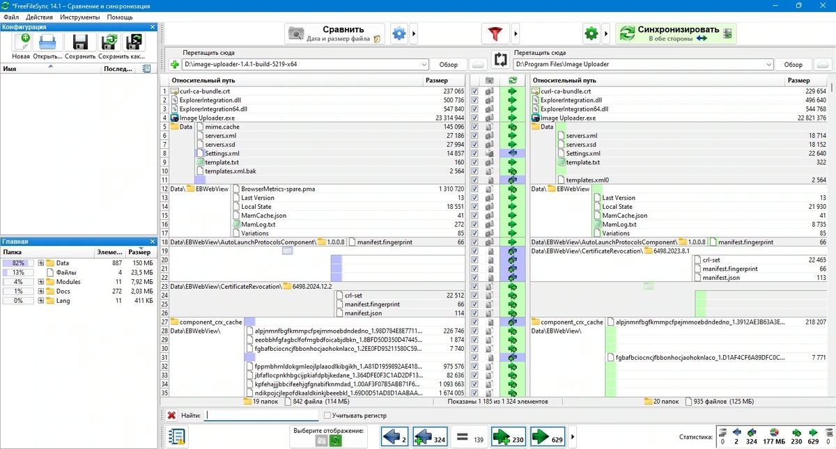Toggle create-left filter showing 324
This screenshot has width=836, height=449.
click(430, 437)
